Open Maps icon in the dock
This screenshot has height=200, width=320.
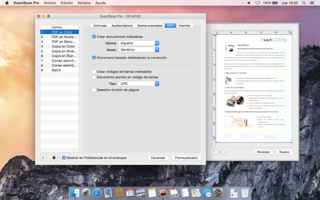(x=196, y=193)
